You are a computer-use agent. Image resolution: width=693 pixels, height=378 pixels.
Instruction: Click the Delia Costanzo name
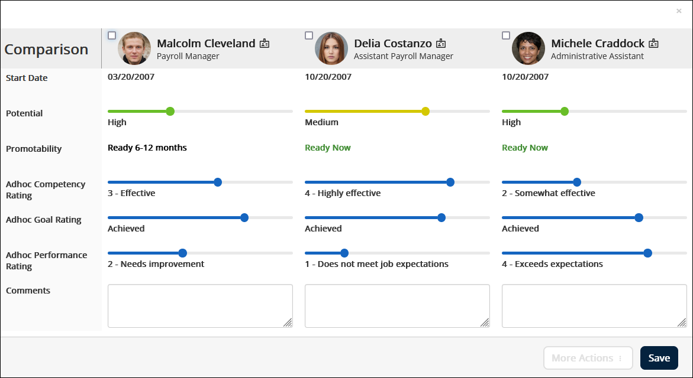(393, 43)
